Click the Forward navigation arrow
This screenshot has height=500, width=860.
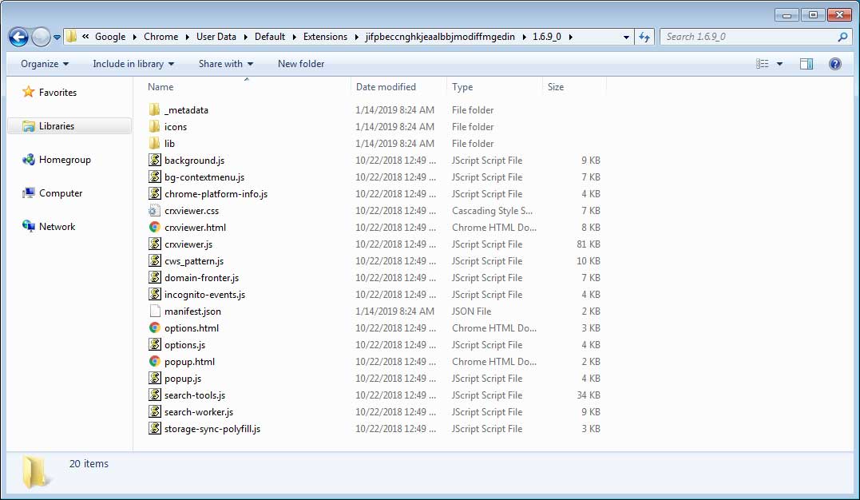[x=41, y=37]
